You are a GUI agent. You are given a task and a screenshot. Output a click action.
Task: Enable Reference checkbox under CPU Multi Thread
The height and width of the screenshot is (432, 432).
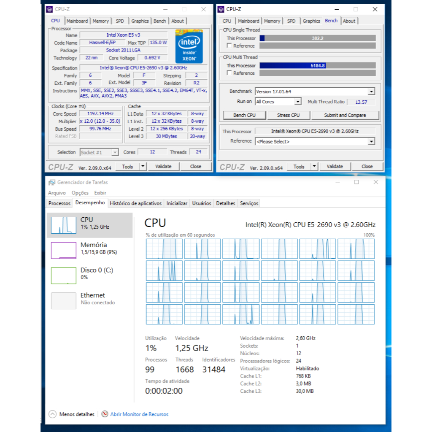click(x=229, y=73)
